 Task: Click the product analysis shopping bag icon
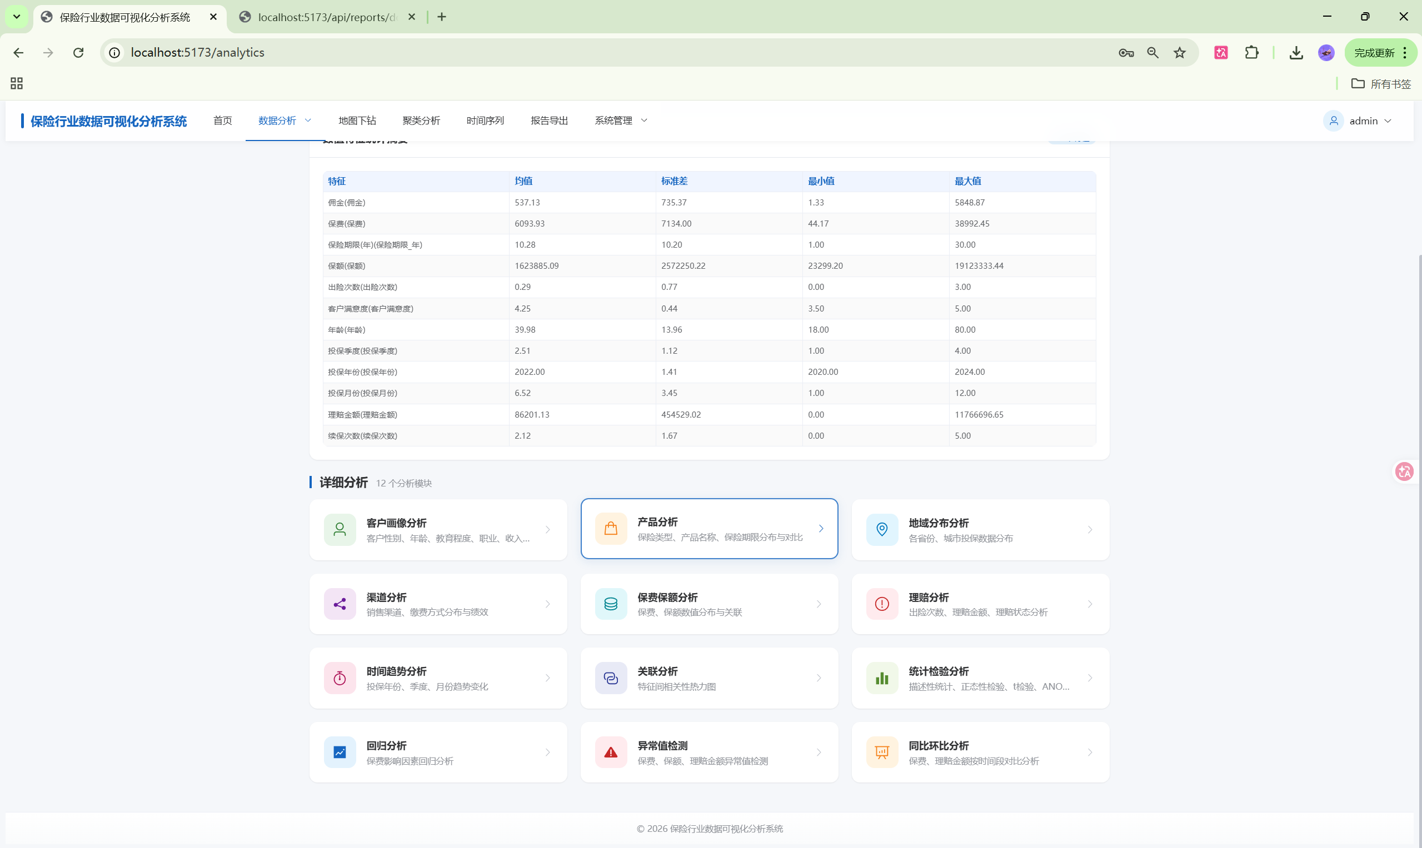click(x=611, y=529)
